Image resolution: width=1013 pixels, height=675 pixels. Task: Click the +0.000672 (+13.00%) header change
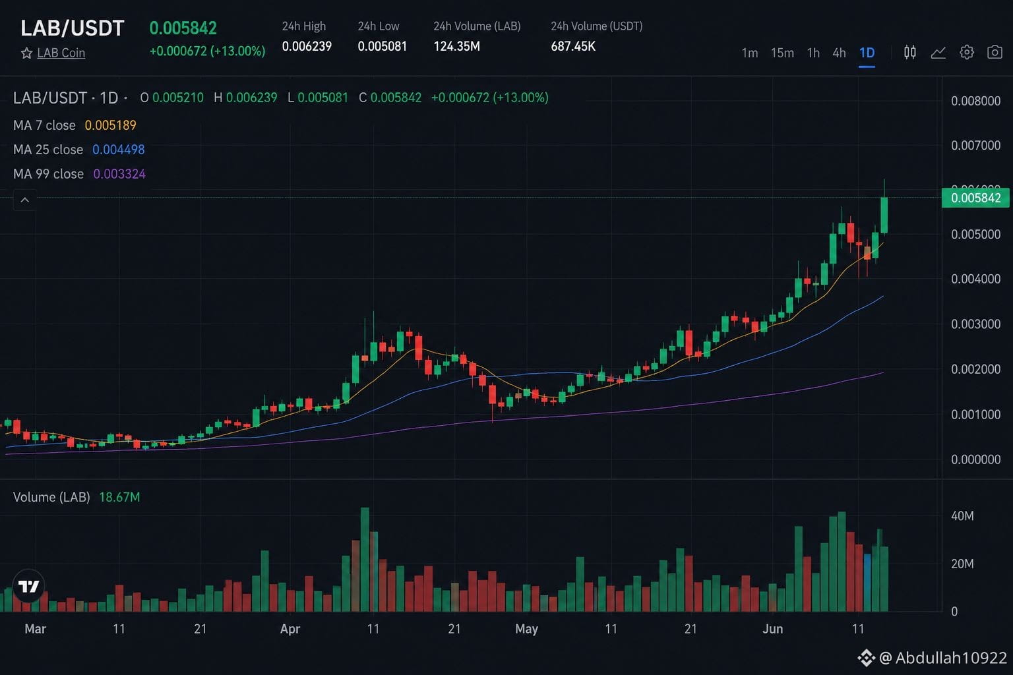[207, 51]
